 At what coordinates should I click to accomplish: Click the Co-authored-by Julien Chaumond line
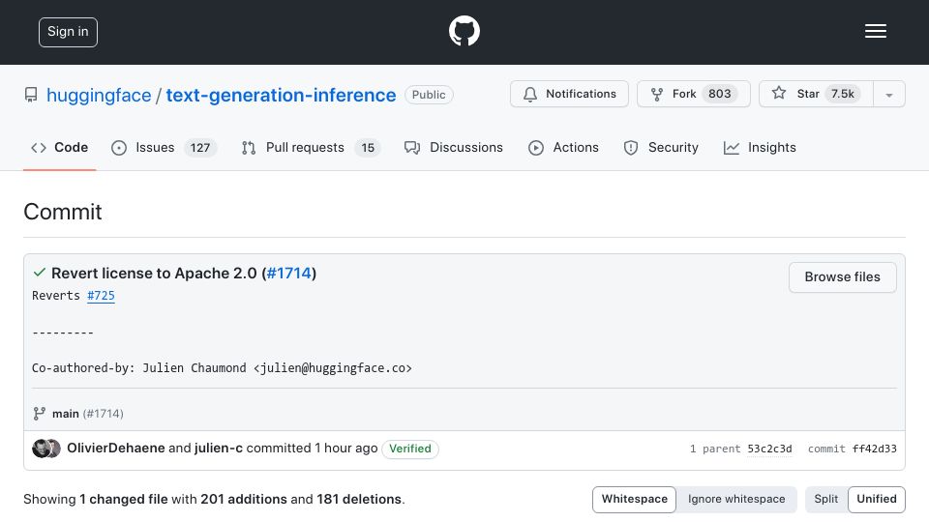click(x=222, y=368)
